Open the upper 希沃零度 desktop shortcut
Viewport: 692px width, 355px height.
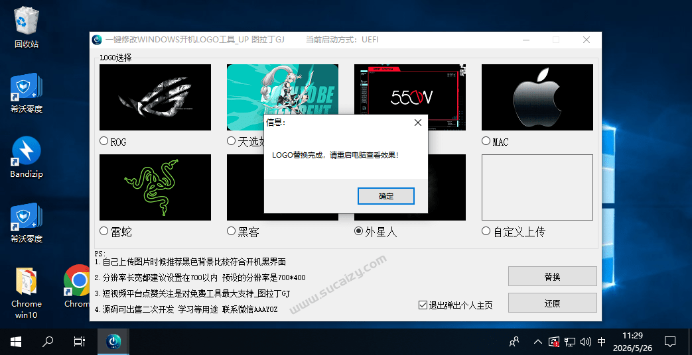click(x=27, y=93)
